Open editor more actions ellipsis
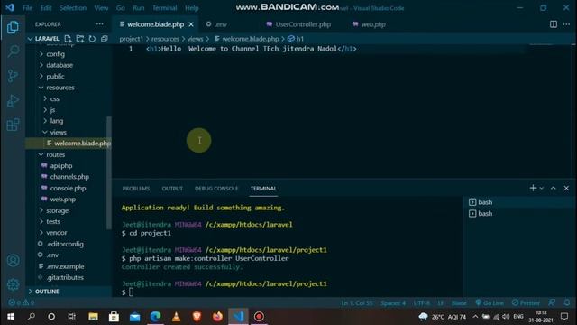Image resolution: width=577 pixels, height=325 pixels. (567, 24)
